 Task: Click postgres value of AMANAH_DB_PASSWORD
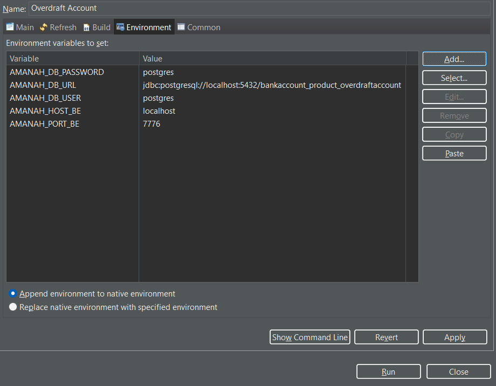[158, 72]
